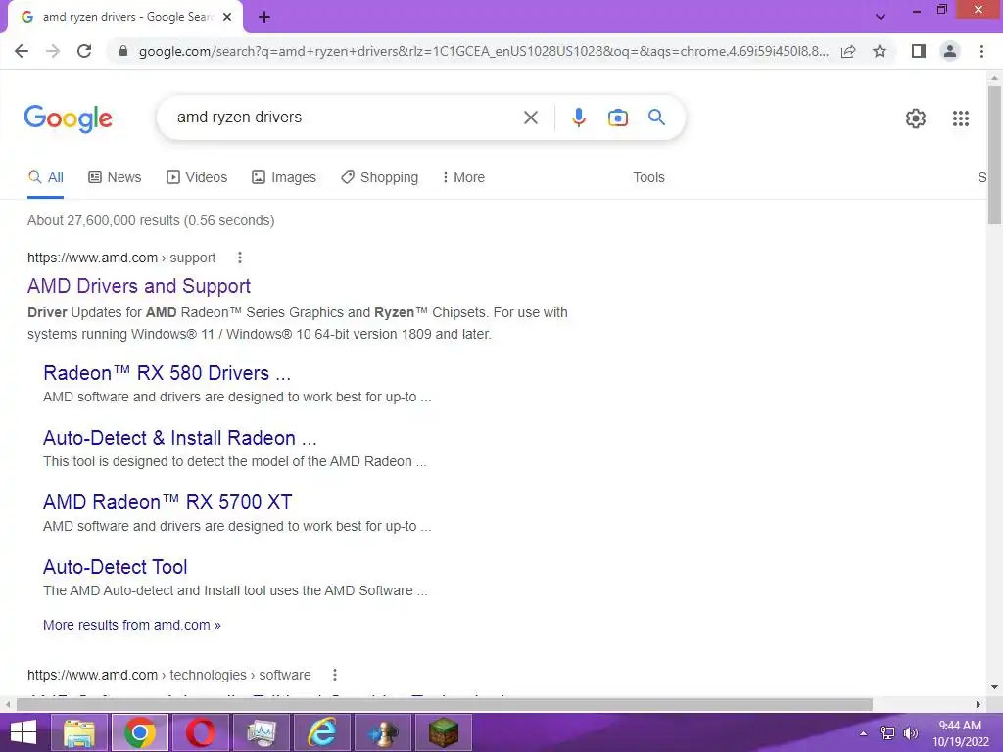
Task: Open the Google apps grid
Action: pyautogui.click(x=961, y=118)
